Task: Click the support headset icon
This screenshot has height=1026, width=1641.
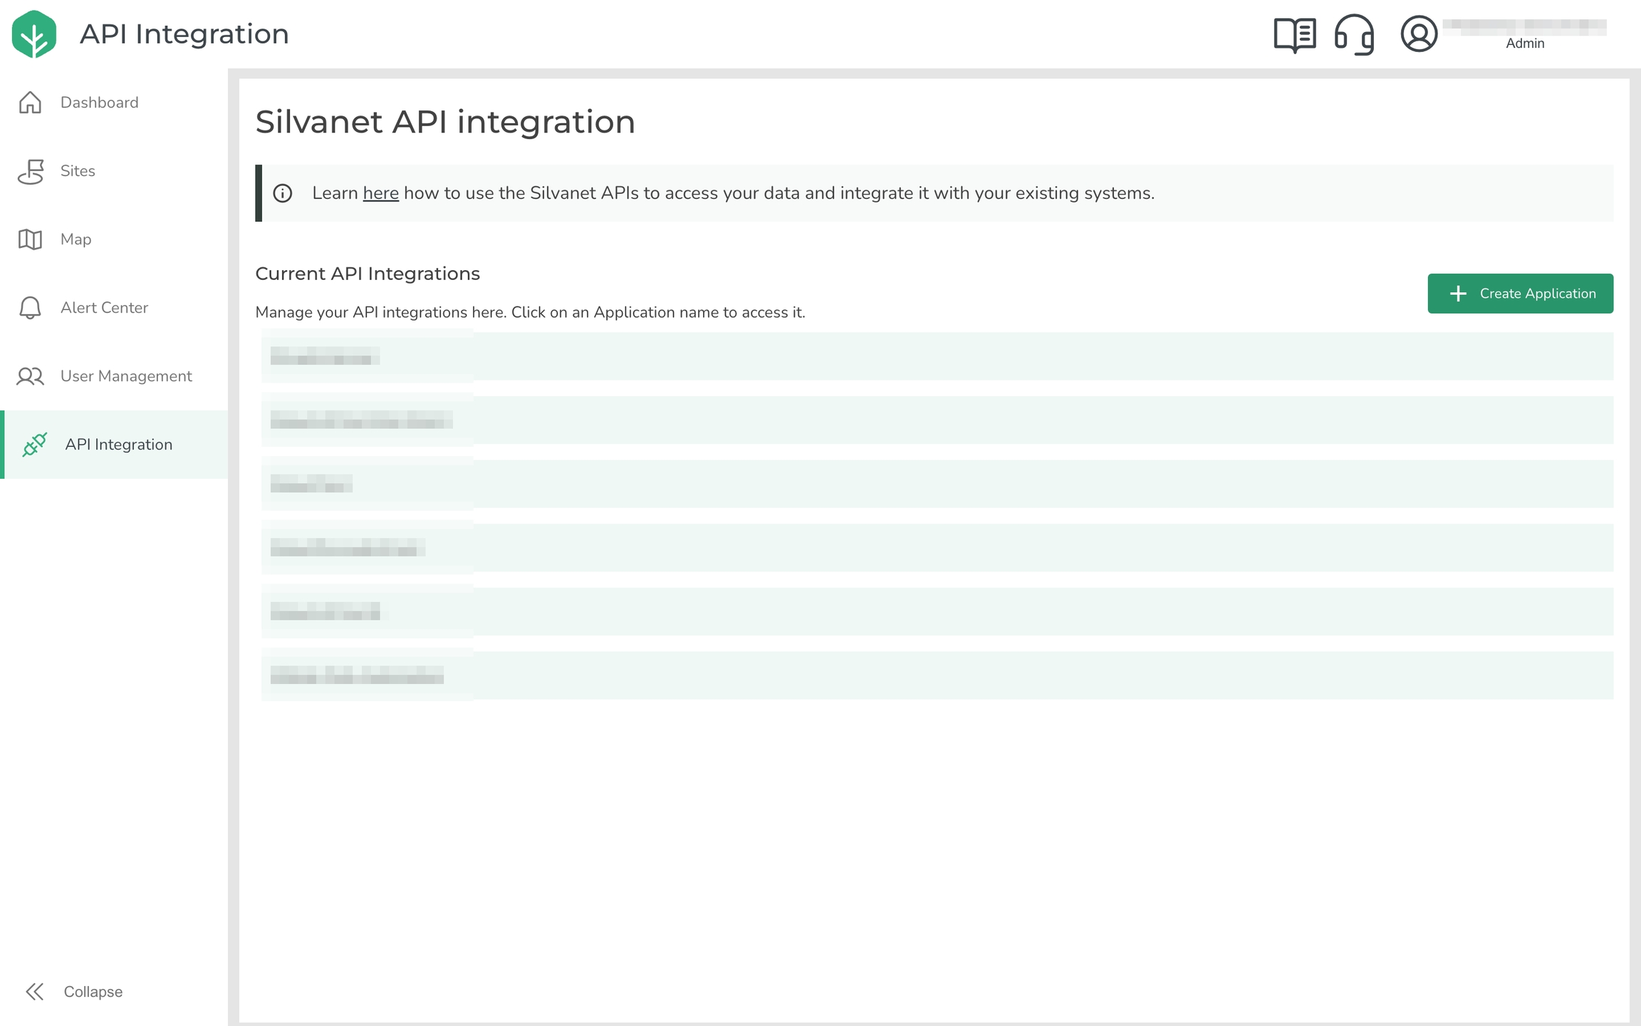Action: pyautogui.click(x=1354, y=34)
